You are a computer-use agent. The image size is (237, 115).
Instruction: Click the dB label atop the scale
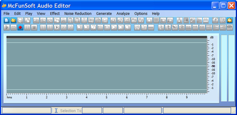click(212, 37)
